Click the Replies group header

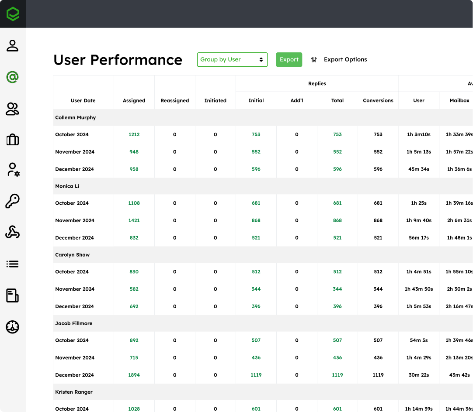click(317, 83)
